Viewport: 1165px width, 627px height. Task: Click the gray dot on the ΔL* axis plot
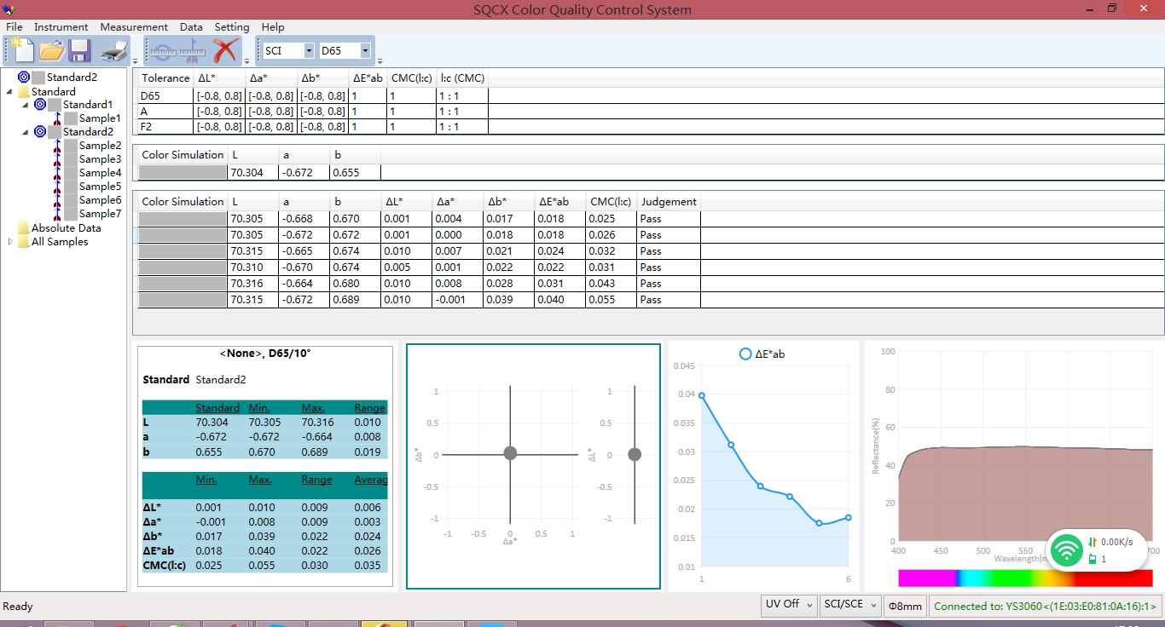[635, 454]
